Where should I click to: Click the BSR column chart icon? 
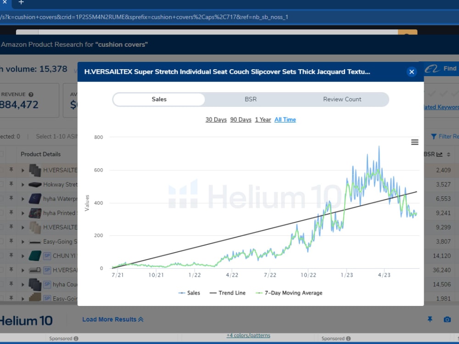coord(439,155)
